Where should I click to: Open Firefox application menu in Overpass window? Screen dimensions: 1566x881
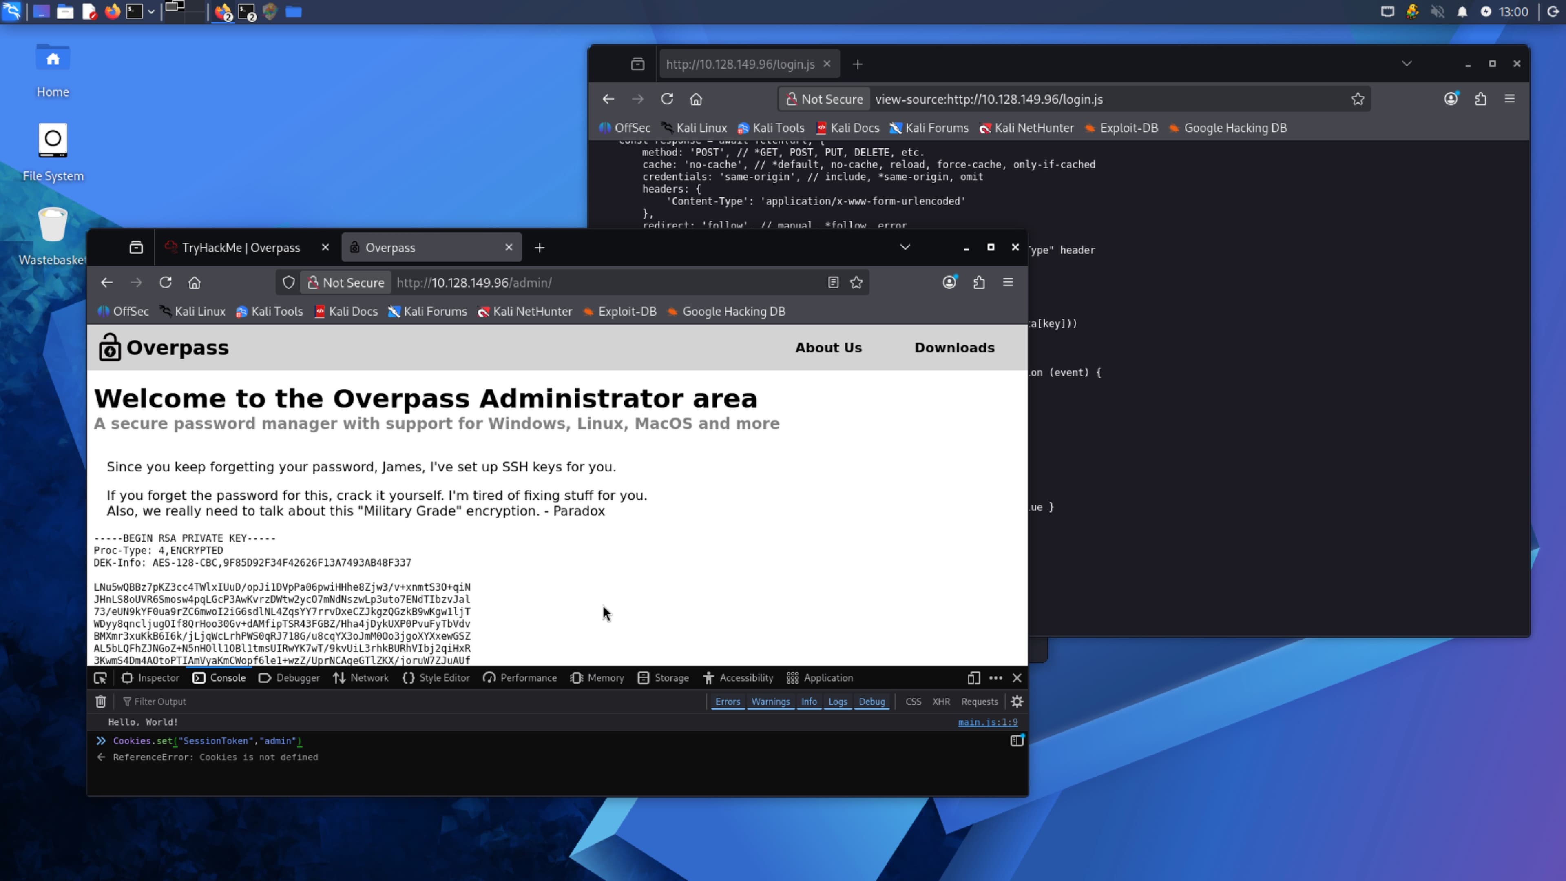(1008, 283)
